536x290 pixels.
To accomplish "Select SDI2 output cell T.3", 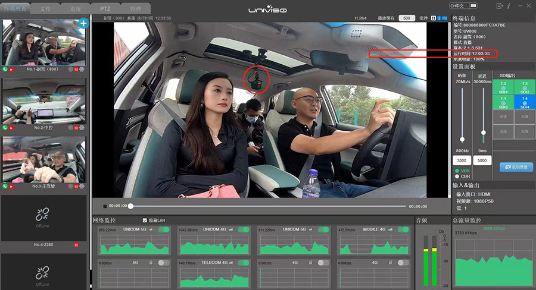I will [525, 87].
